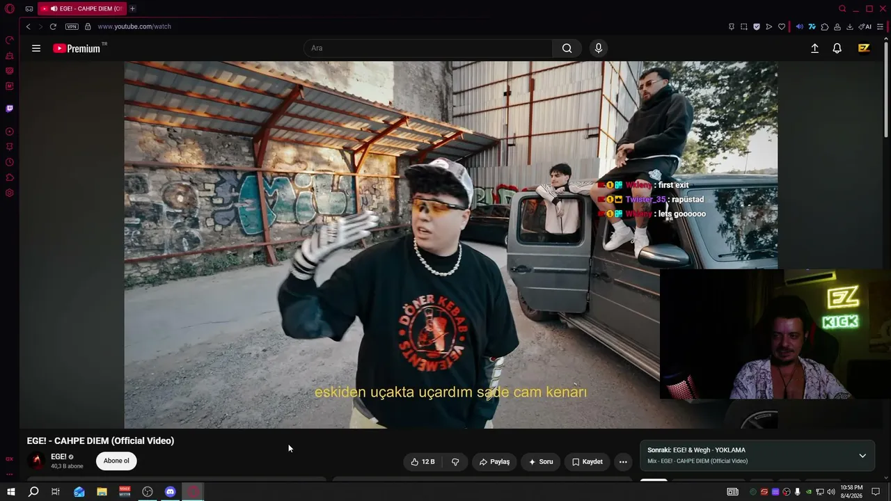Open the browser tab search magnifier
The image size is (891, 501).
pos(842,8)
